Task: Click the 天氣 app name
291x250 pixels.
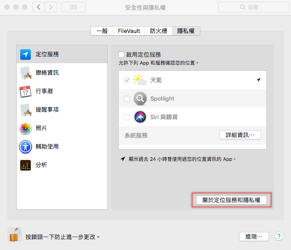Action: [156, 80]
